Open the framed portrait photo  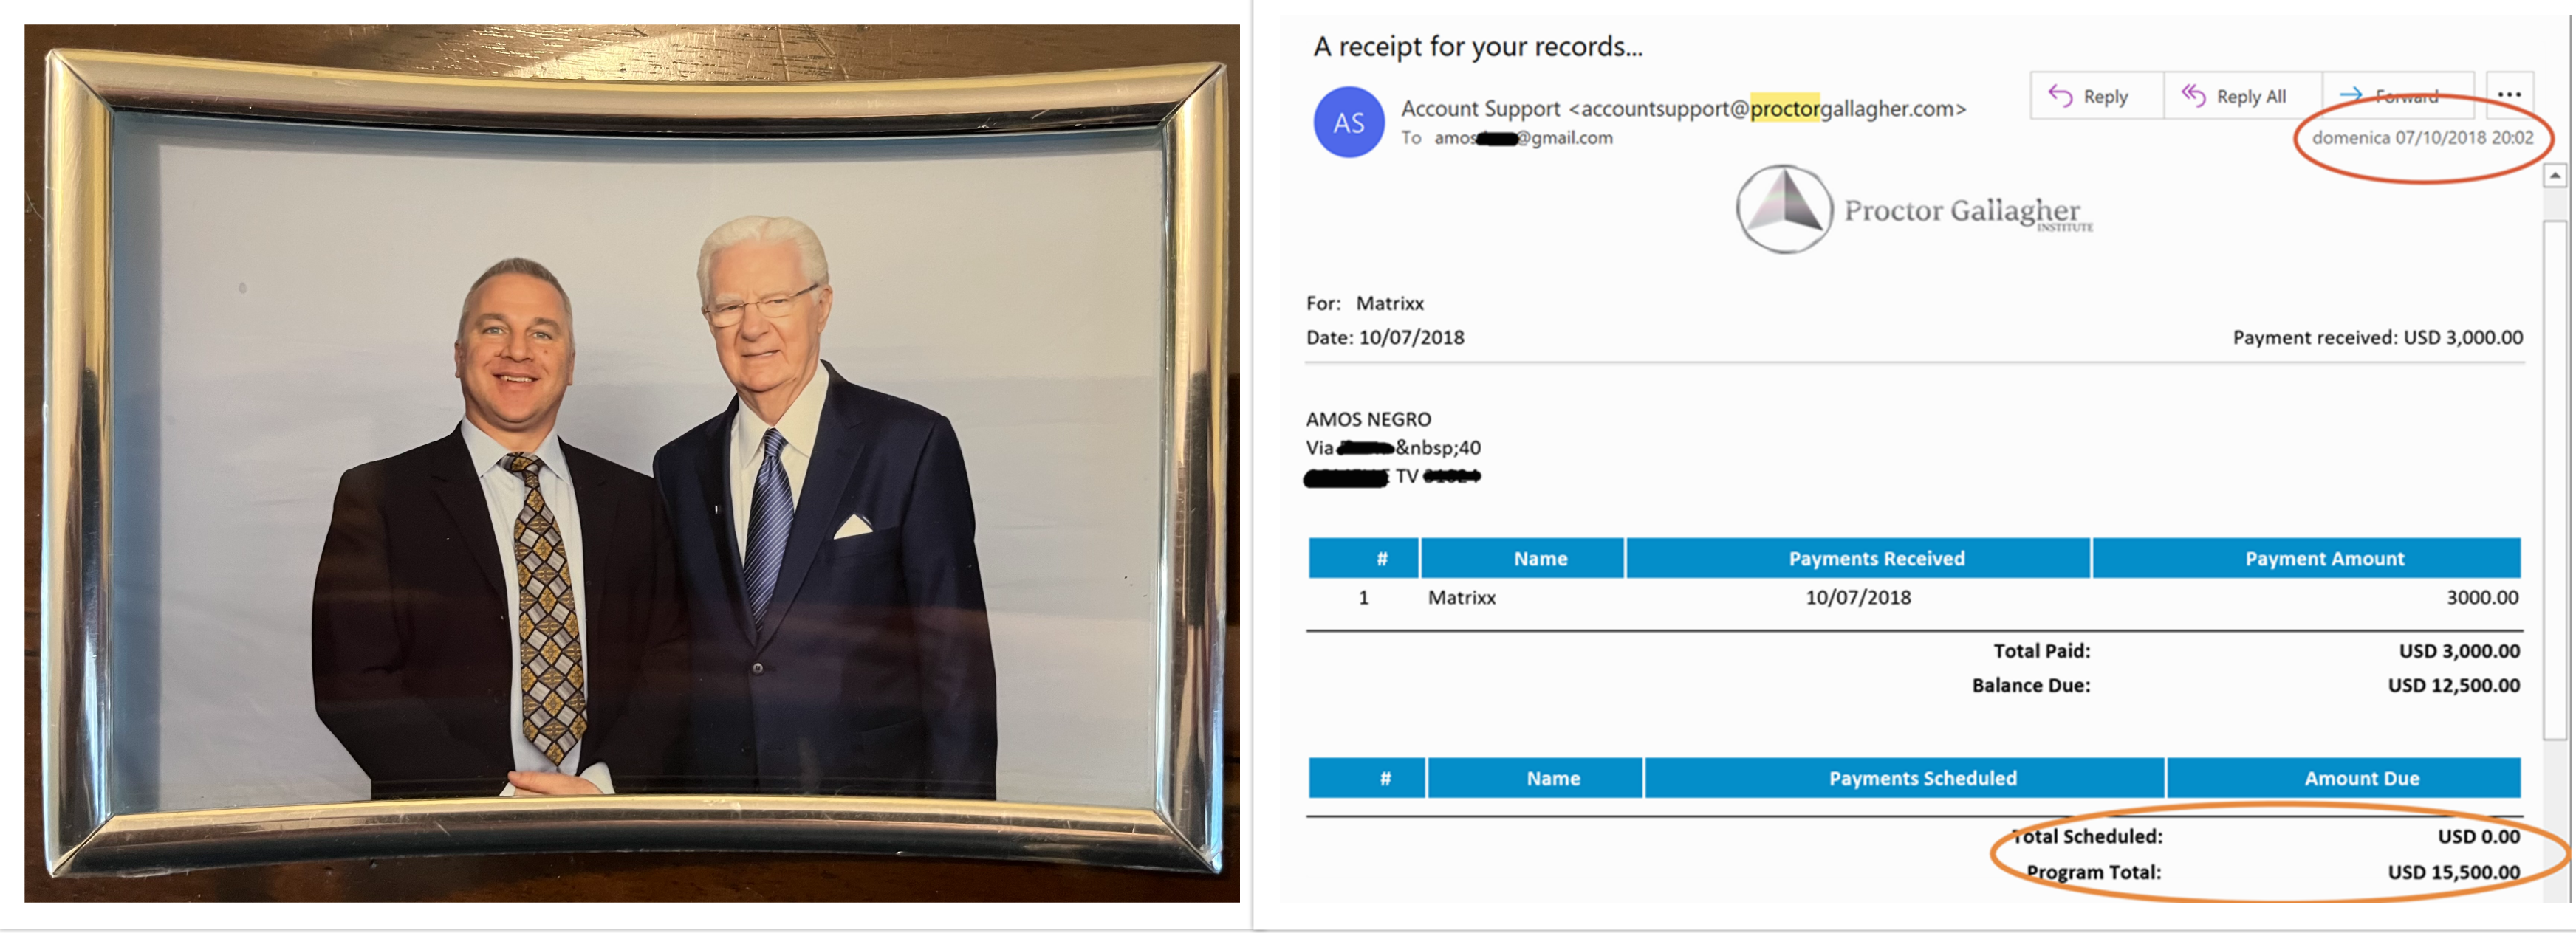pos(632,464)
